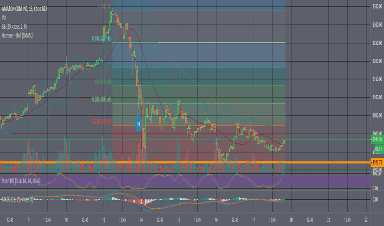Click the 05:16 countdown timer tag
Viewport: 384px width, 226px height.
379,149
